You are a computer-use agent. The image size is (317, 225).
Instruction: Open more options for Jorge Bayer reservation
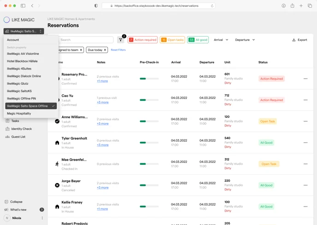tap(305, 185)
